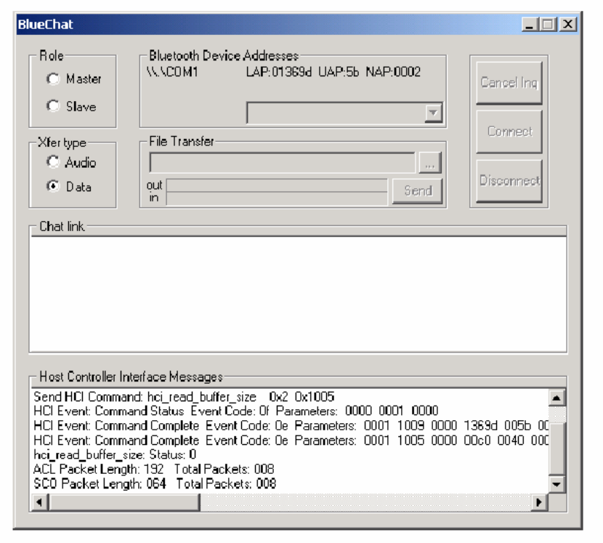The image size is (603, 543).
Task: Open the Bluetooth device address dropdown
Action: 434,113
